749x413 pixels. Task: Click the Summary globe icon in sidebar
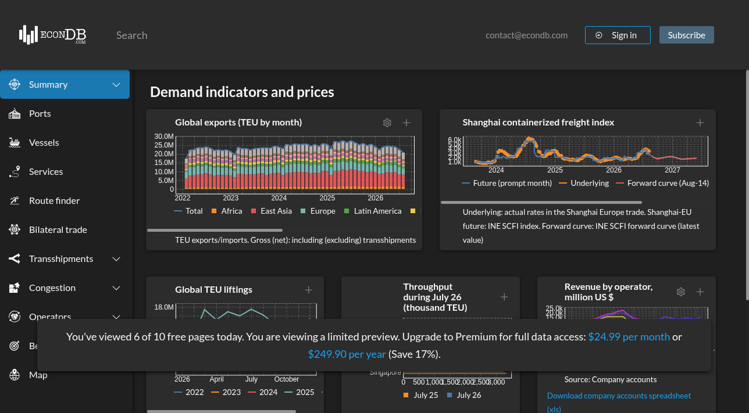coord(15,84)
